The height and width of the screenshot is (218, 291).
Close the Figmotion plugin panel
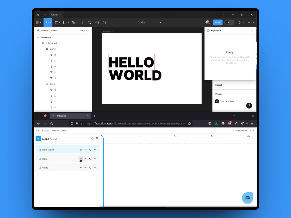point(252,30)
